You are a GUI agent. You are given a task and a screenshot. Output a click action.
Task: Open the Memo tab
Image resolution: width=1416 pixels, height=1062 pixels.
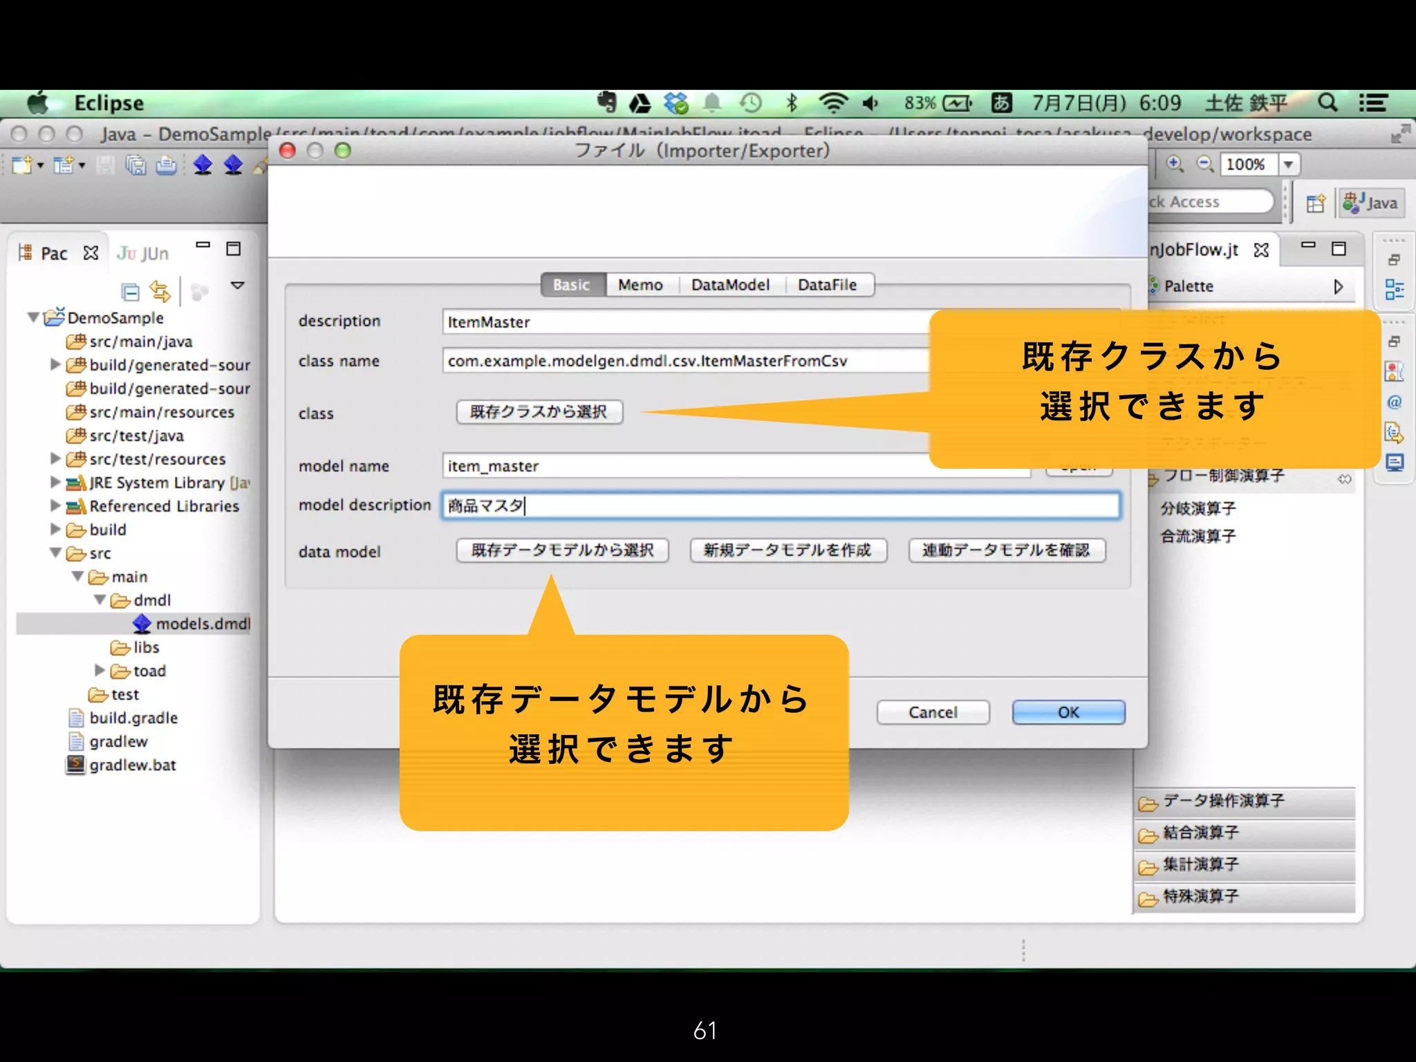(x=640, y=285)
